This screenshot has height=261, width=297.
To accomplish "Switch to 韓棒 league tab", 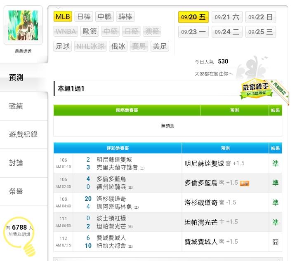I will [x=125, y=16].
